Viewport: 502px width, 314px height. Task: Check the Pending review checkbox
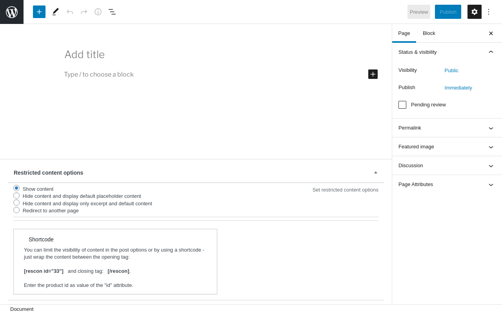click(x=402, y=105)
